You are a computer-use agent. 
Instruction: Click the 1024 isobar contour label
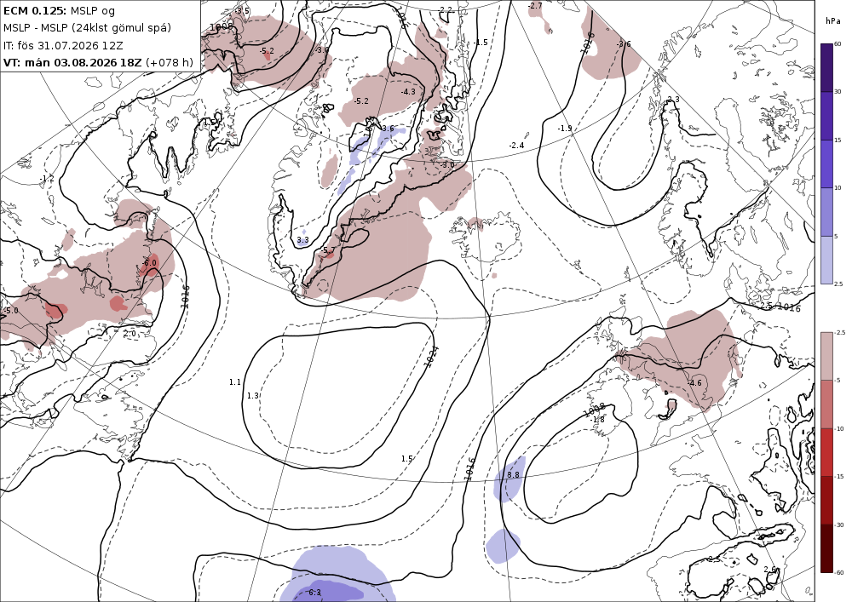pyautogui.click(x=431, y=357)
